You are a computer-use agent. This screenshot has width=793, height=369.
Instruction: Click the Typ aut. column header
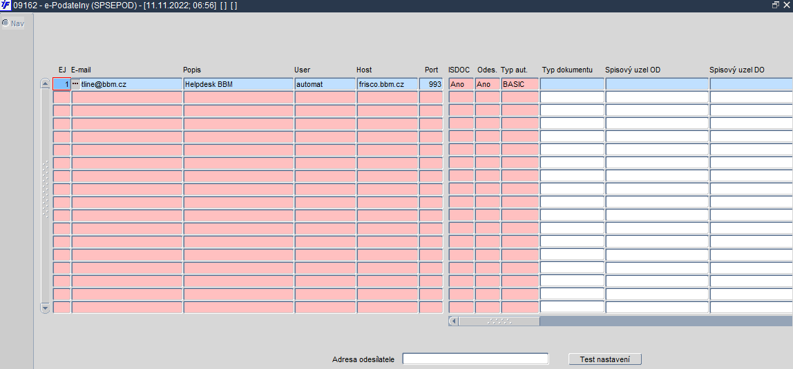coord(515,70)
